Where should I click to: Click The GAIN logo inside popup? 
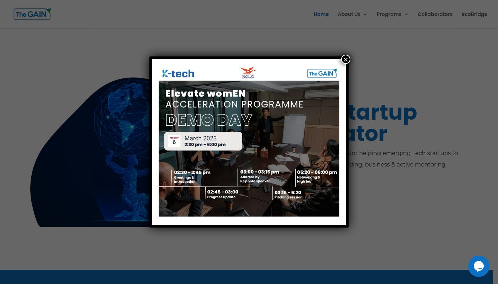pos(322,73)
